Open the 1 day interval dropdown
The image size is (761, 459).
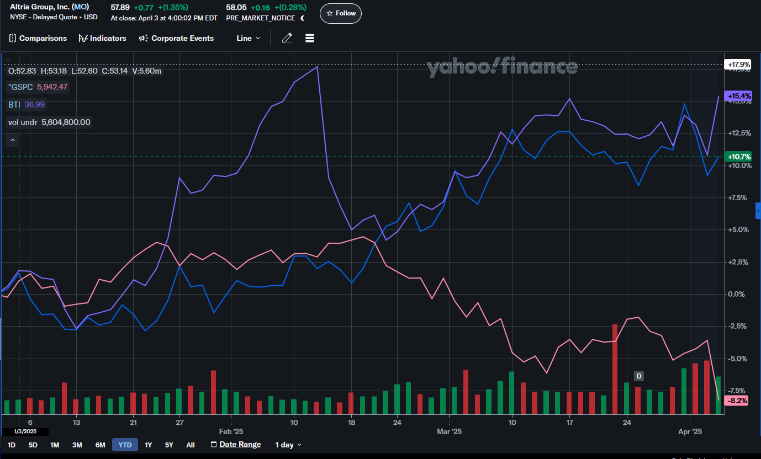[x=289, y=445]
